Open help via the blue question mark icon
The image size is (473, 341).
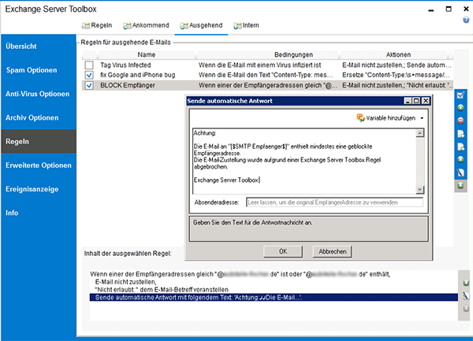(x=466, y=20)
